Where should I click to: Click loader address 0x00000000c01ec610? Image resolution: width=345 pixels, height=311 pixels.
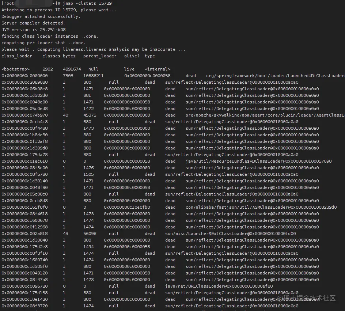pyautogui.click(x=24, y=161)
